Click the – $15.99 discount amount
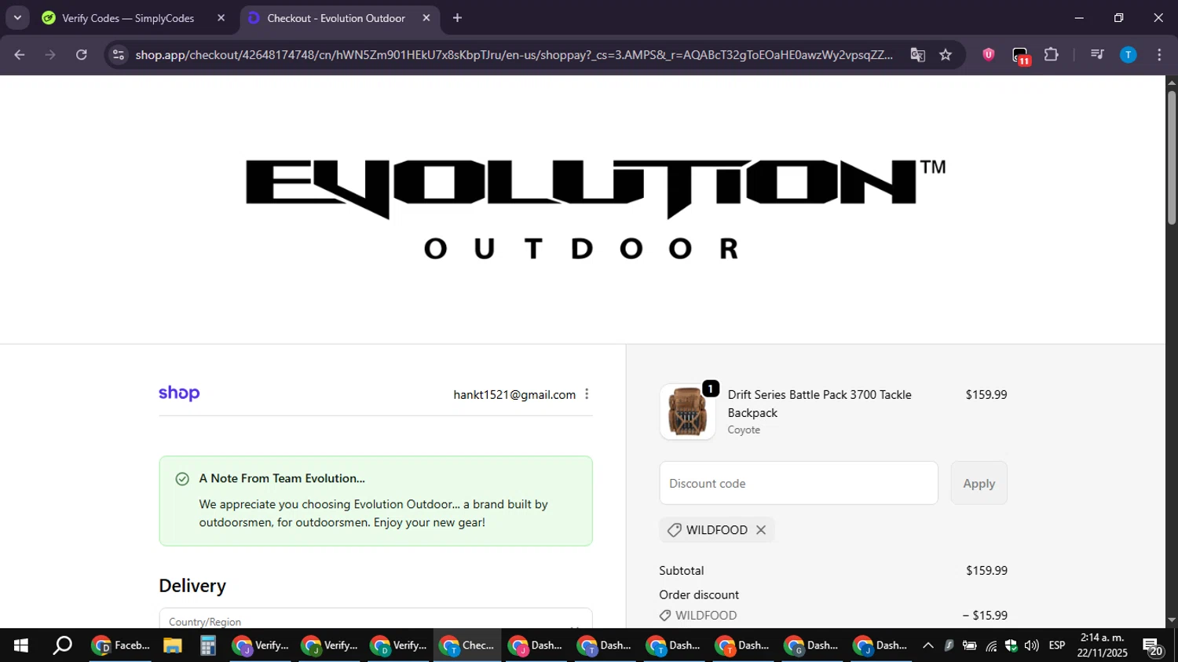 pyautogui.click(x=985, y=616)
